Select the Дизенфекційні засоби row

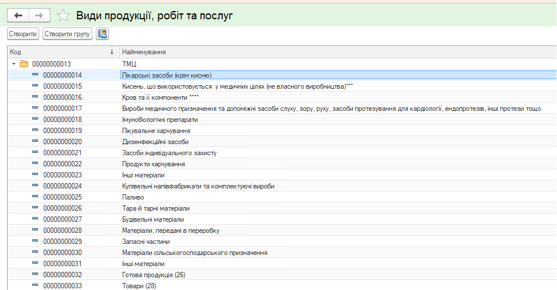(x=155, y=141)
